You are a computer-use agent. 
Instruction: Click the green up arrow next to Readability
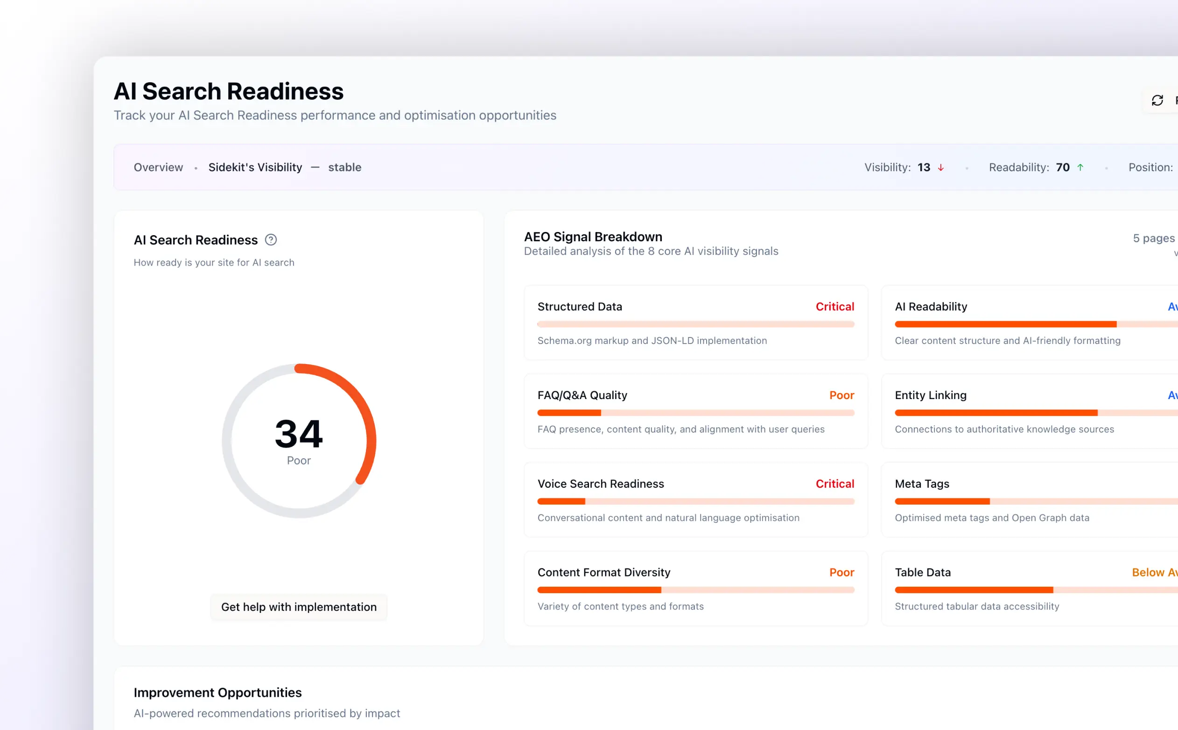click(1080, 168)
